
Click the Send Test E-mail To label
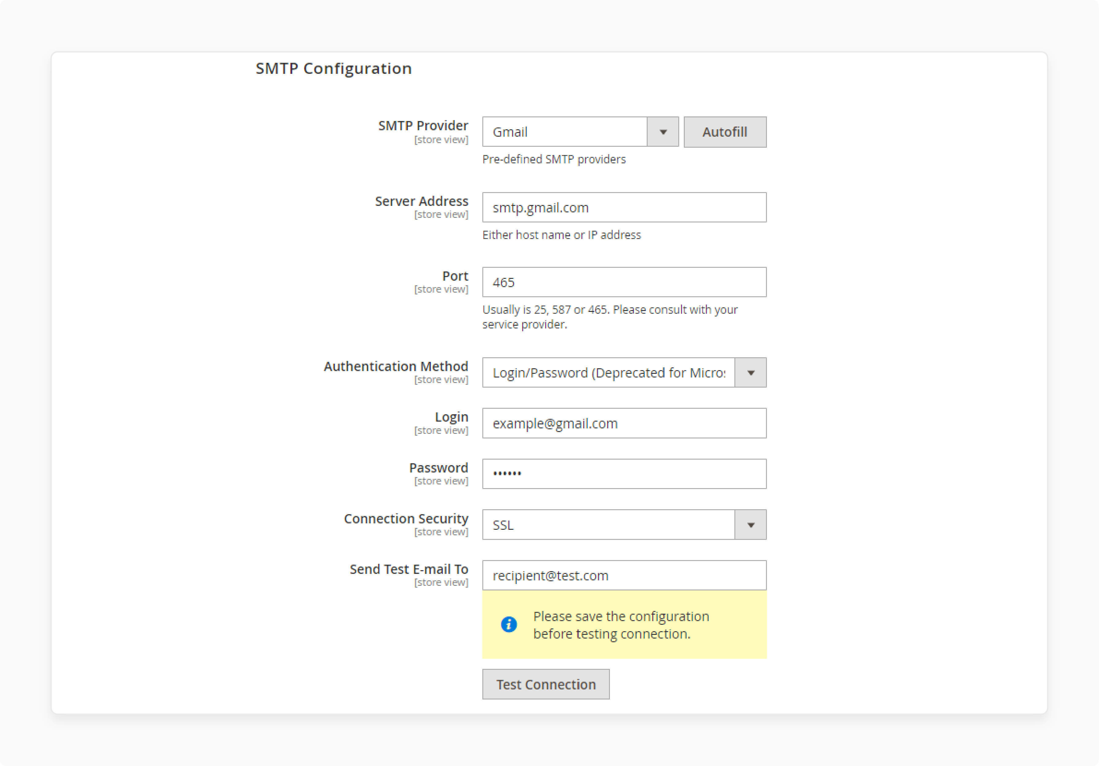[x=409, y=569]
